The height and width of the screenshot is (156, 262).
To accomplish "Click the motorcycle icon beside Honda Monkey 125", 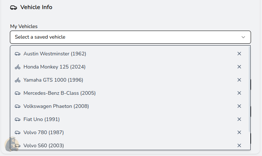I will (18, 67).
